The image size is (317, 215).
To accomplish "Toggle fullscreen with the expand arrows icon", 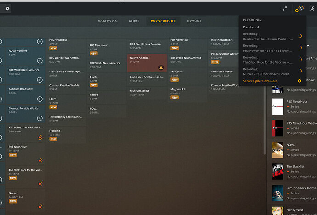I will pos(284,8).
